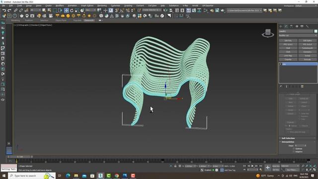Activate the Select and Scale tool

[x=77, y=10]
